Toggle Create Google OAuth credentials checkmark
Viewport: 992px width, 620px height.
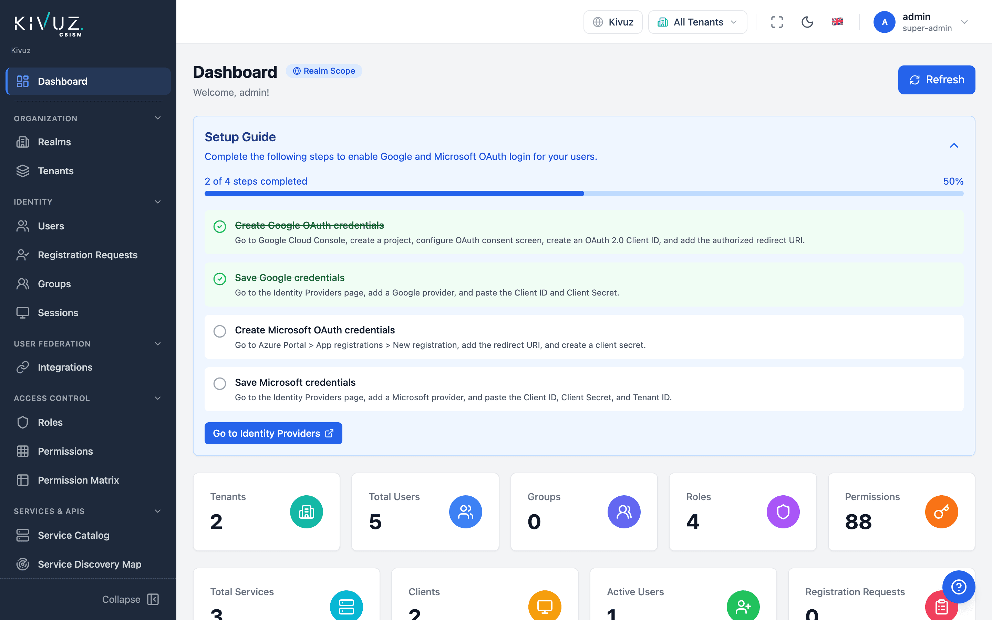tap(220, 226)
